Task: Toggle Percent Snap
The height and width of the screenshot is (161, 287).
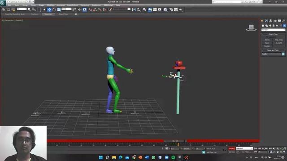Action: pyautogui.click(x=100, y=9)
